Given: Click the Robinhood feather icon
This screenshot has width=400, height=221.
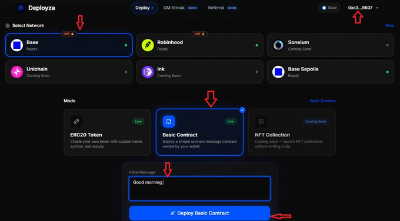Looking at the screenshot, I should pos(148,45).
